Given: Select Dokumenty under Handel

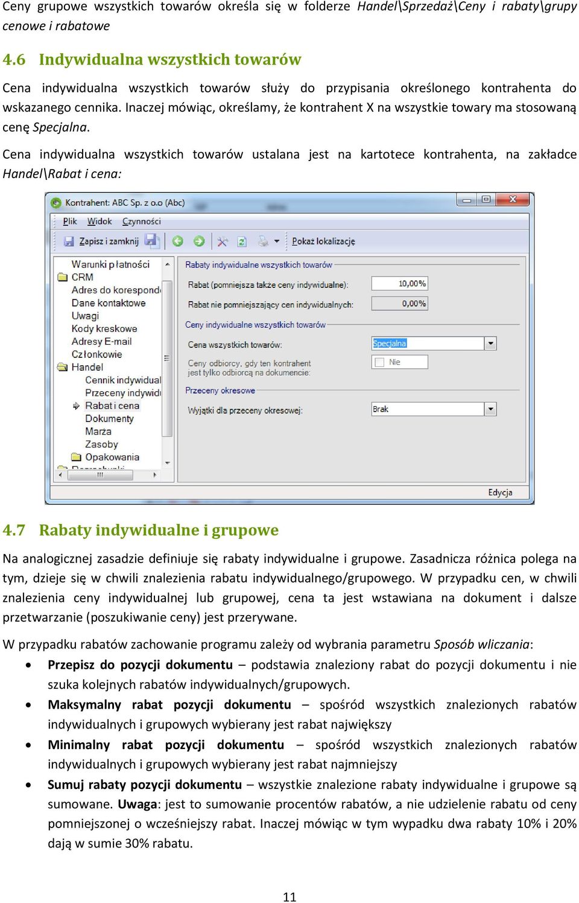Looking at the screenshot, I should (x=109, y=419).
